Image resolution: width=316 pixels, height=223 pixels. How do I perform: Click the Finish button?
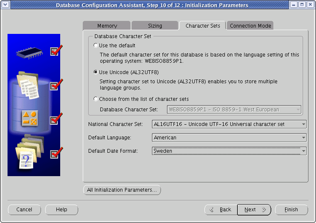(x=291, y=210)
